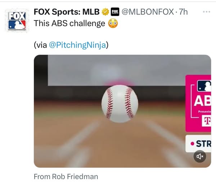This screenshot has width=216, height=183.
Task: Click the MLB logo in the pink overlay
Action: (204, 86)
